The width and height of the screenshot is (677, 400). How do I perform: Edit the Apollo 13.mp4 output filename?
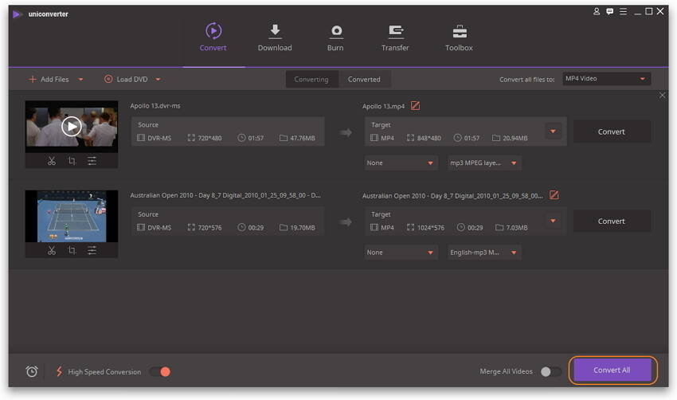click(x=415, y=106)
